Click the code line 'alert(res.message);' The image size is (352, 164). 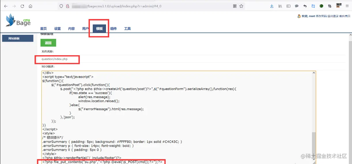(94, 97)
